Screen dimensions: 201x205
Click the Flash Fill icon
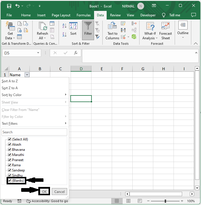tap(123, 24)
